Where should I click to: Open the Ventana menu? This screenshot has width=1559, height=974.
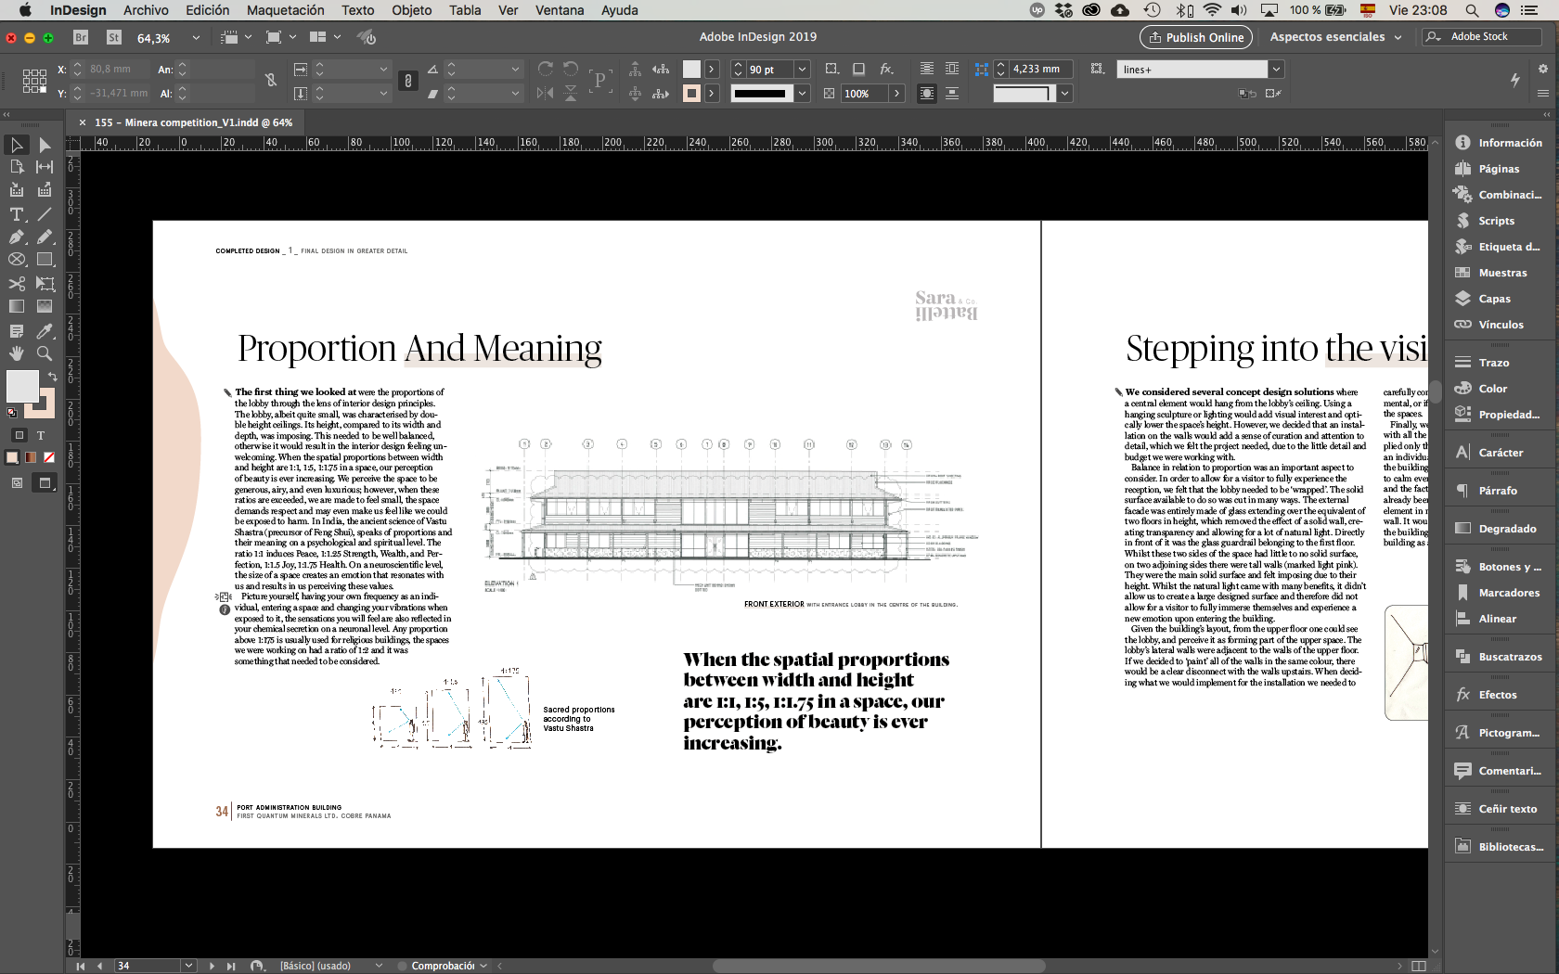tap(559, 10)
